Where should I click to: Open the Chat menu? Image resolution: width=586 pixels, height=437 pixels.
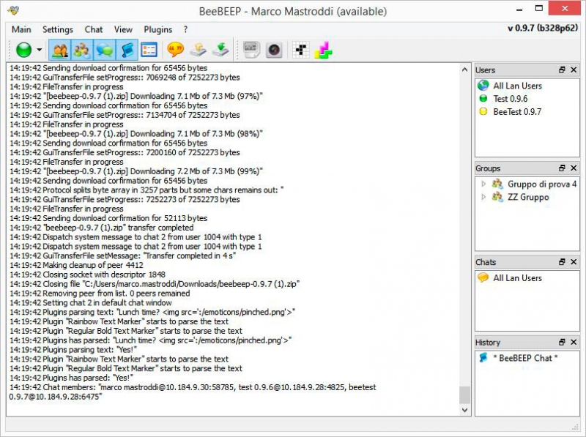[94, 29]
